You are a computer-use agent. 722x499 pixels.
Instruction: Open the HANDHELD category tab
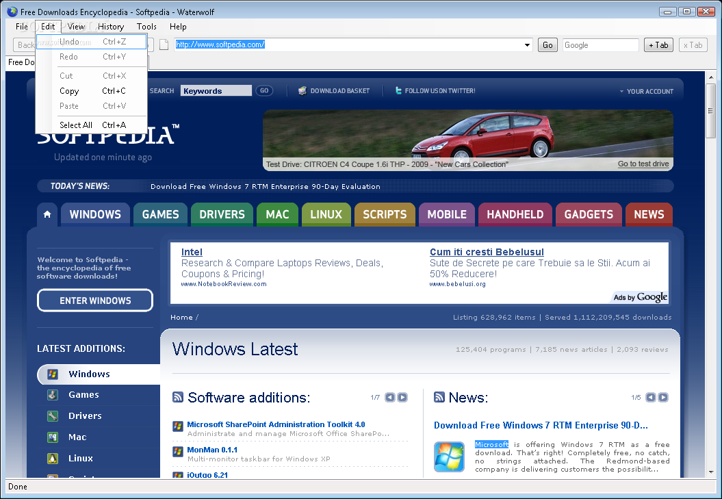pos(515,214)
